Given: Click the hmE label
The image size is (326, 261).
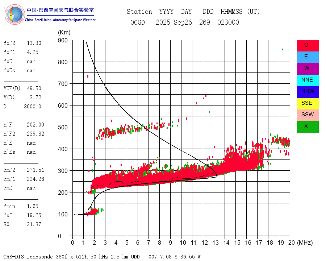Looking at the screenshot, I should click(x=8, y=188).
